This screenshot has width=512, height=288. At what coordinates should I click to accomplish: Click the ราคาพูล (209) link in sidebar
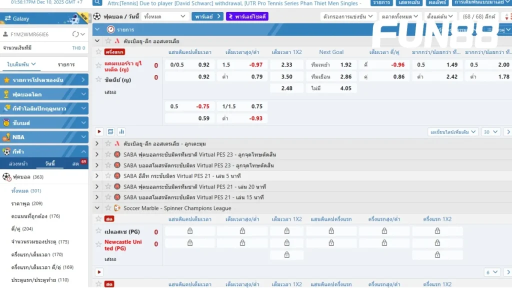pyautogui.click(x=26, y=203)
